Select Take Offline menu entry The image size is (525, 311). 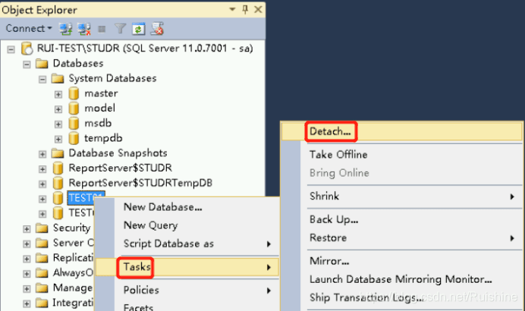point(338,154)
